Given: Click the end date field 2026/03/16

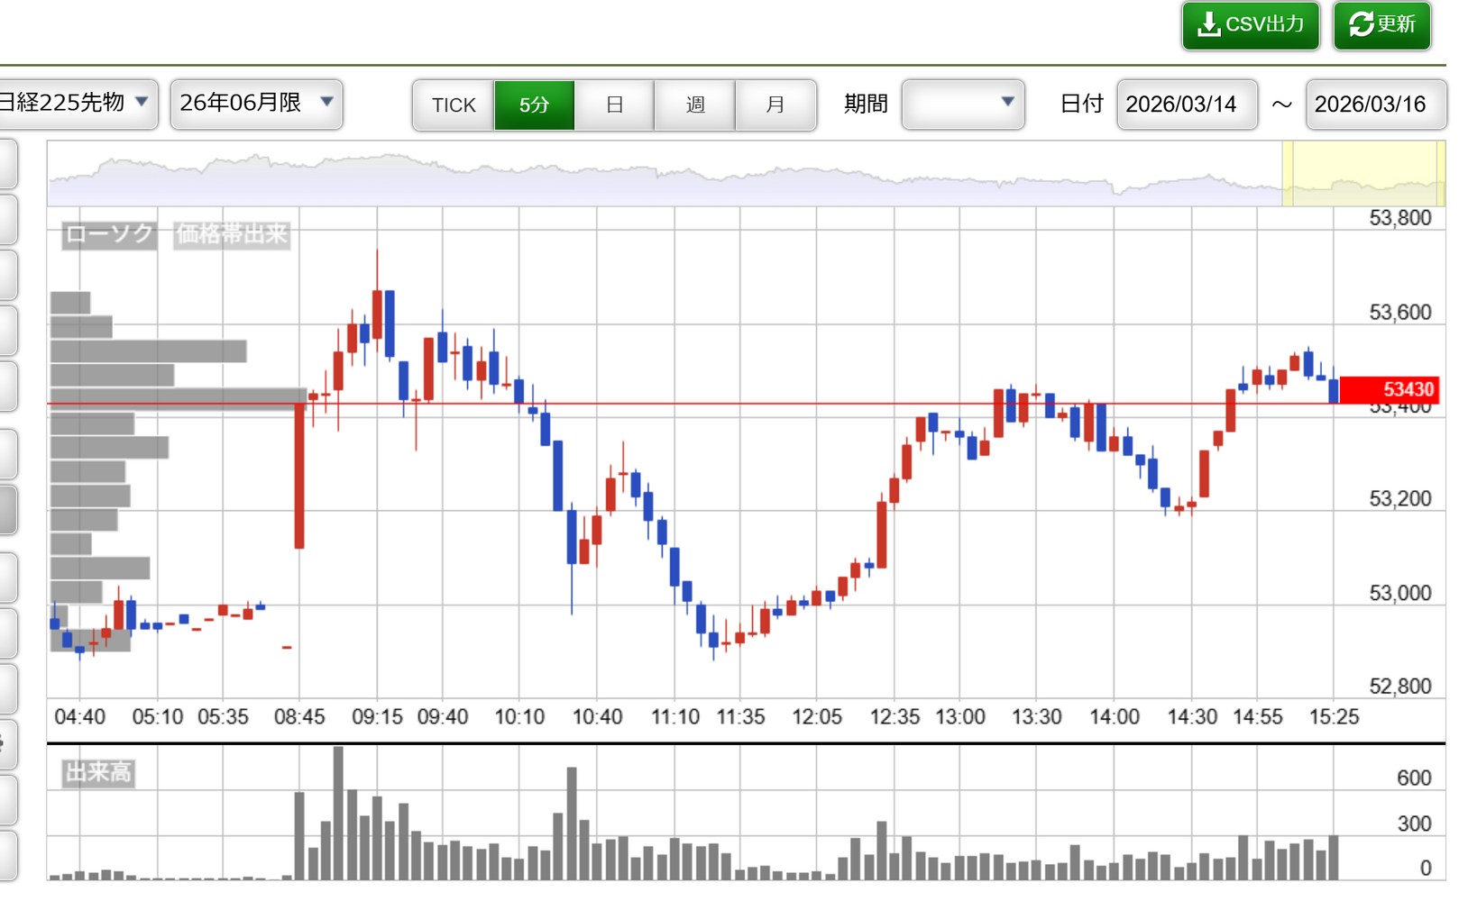Looking at the screenshot, I should click(1376, 105).
